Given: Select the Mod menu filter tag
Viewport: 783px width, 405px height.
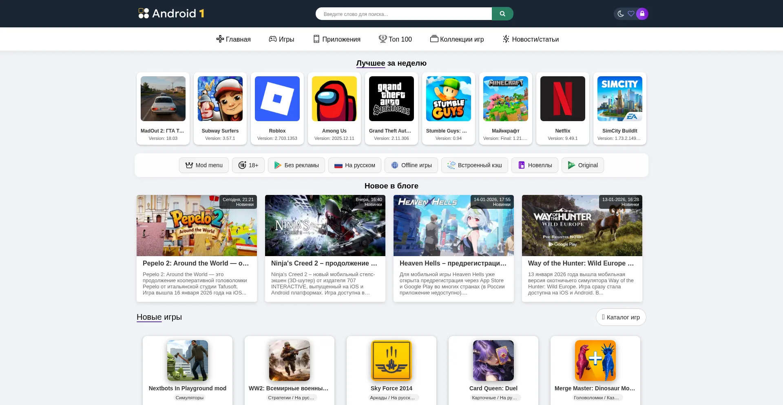Looking at the screenshot, I should (x=204, y=165).
